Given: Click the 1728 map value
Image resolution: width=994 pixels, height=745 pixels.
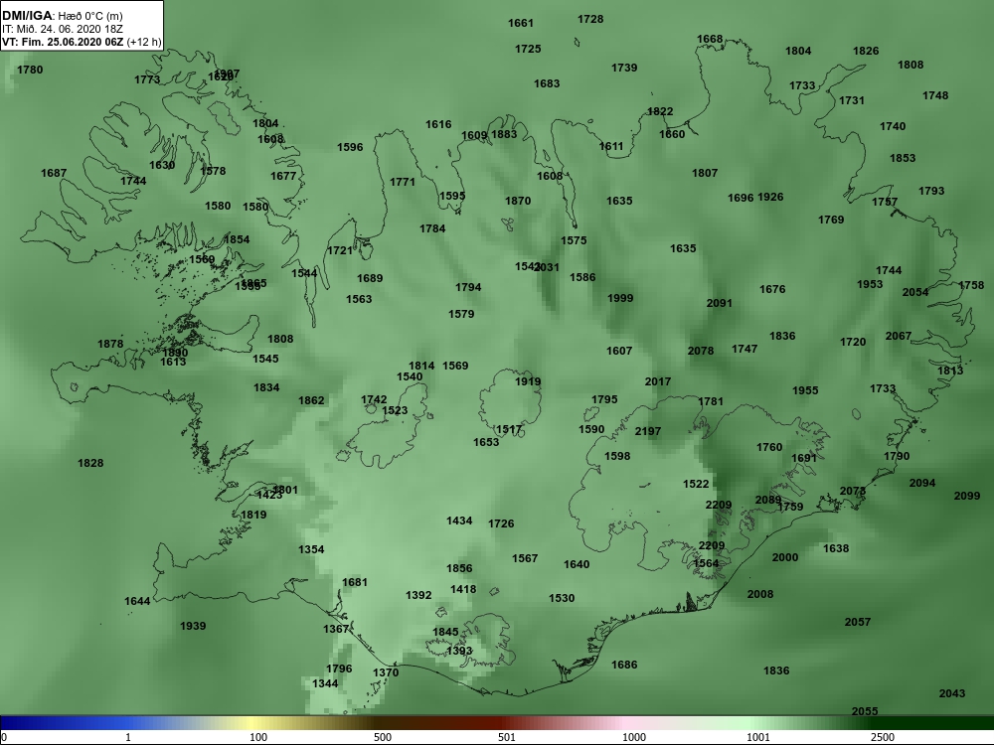Looking at the screenshot, I should coord(590,19).
